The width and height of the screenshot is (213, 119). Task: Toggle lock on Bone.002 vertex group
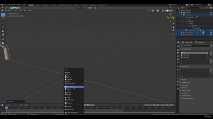click(x=207, y=57)
